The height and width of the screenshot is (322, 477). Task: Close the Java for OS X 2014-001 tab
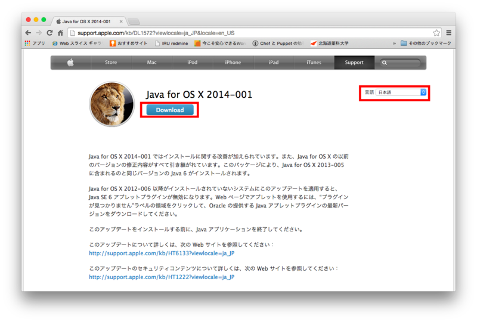click(x=121, y=21)
